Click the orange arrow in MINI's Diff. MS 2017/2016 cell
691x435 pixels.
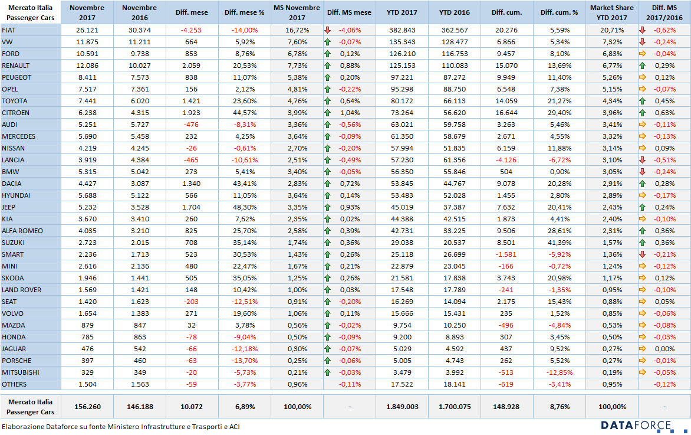click(643, 266)
